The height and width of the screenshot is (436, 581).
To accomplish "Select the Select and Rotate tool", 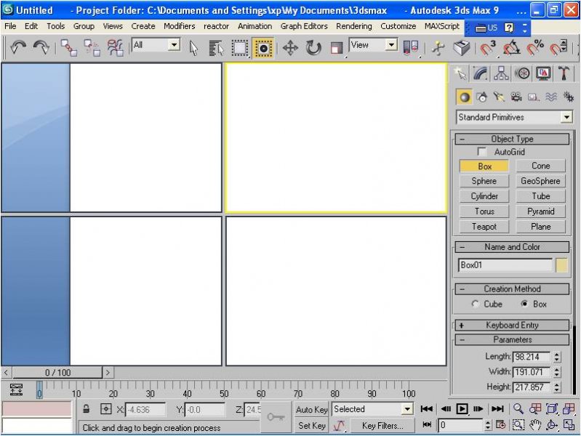I will click(x=313, y=48).
